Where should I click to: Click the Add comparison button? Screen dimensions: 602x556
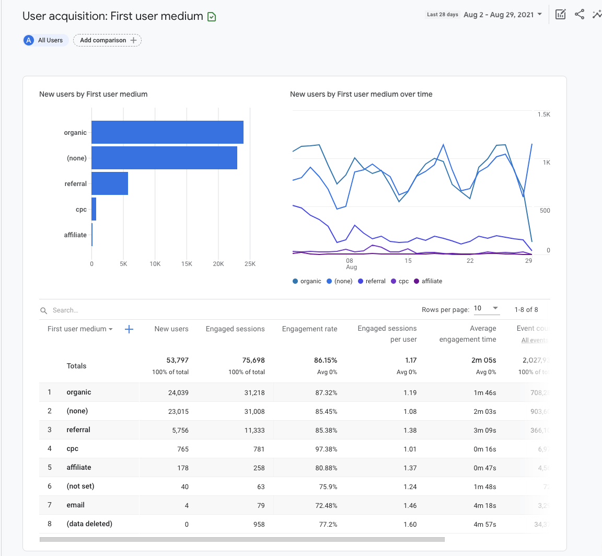(x=107, y=40)
